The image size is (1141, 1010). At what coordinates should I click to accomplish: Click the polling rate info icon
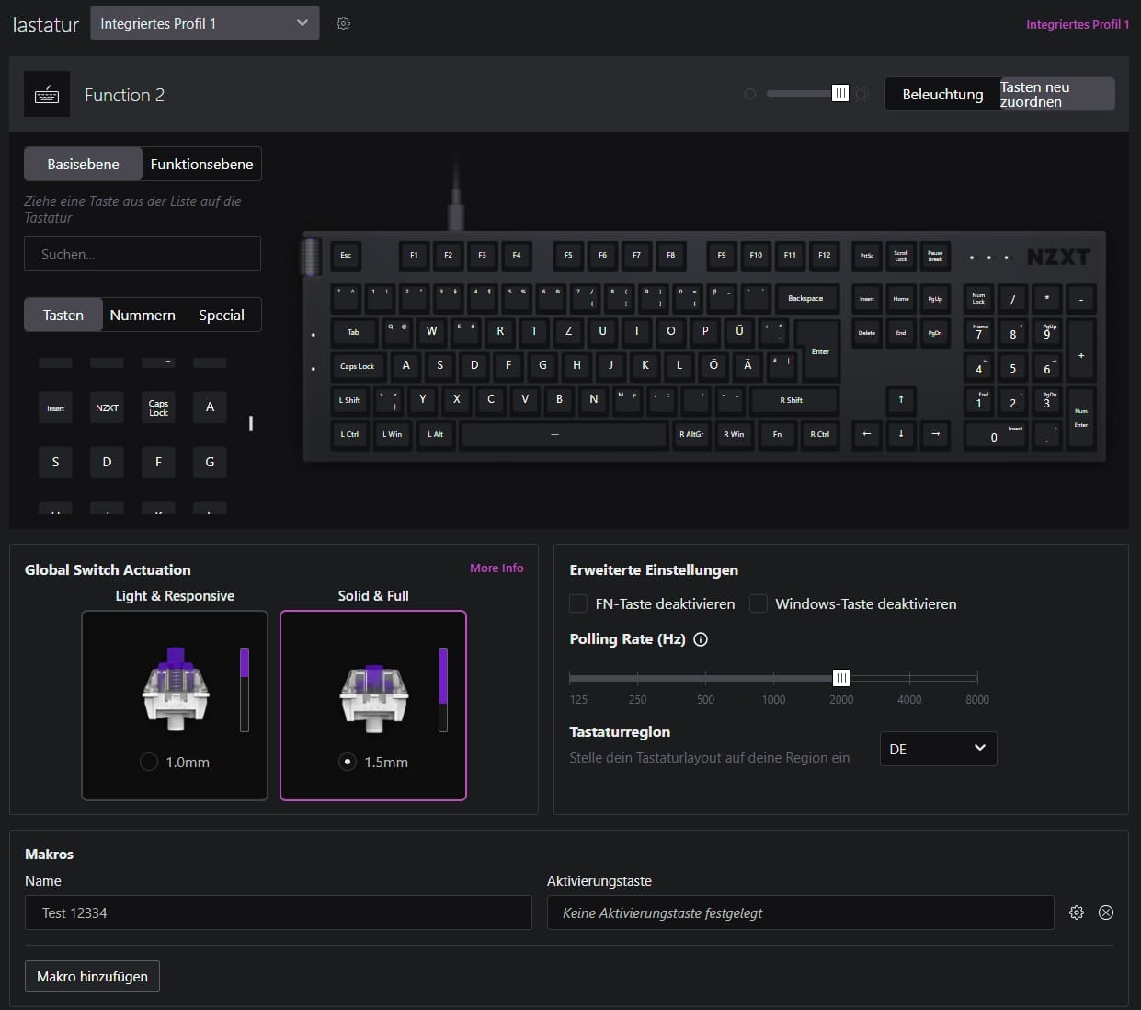click(701, 639)
